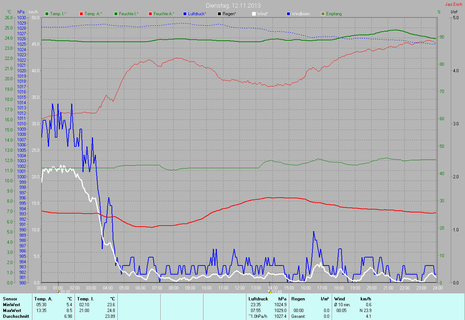Toggle the Feuchte A. series label
The image size is (465, 320).
click(x=163, y=14)
